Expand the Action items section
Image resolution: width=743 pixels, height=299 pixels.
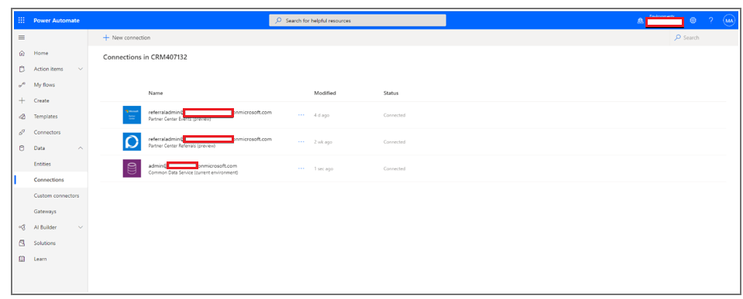(80, 69)
